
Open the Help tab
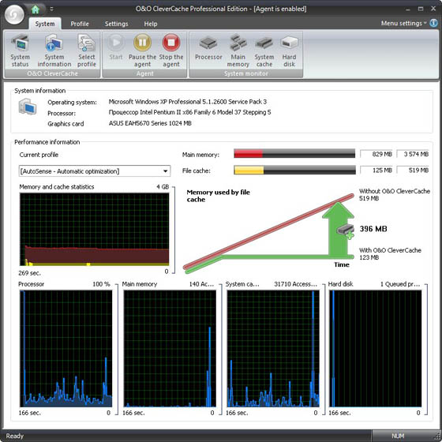(x=151, y=24)
